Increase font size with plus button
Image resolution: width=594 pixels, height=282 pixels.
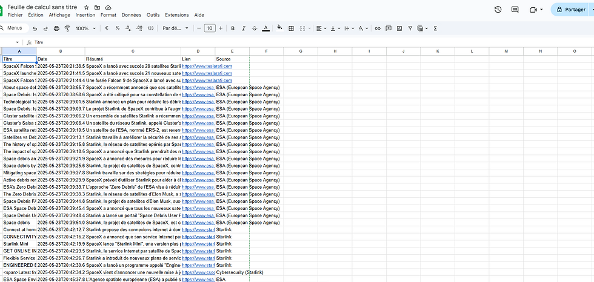(x=221, y=28)
